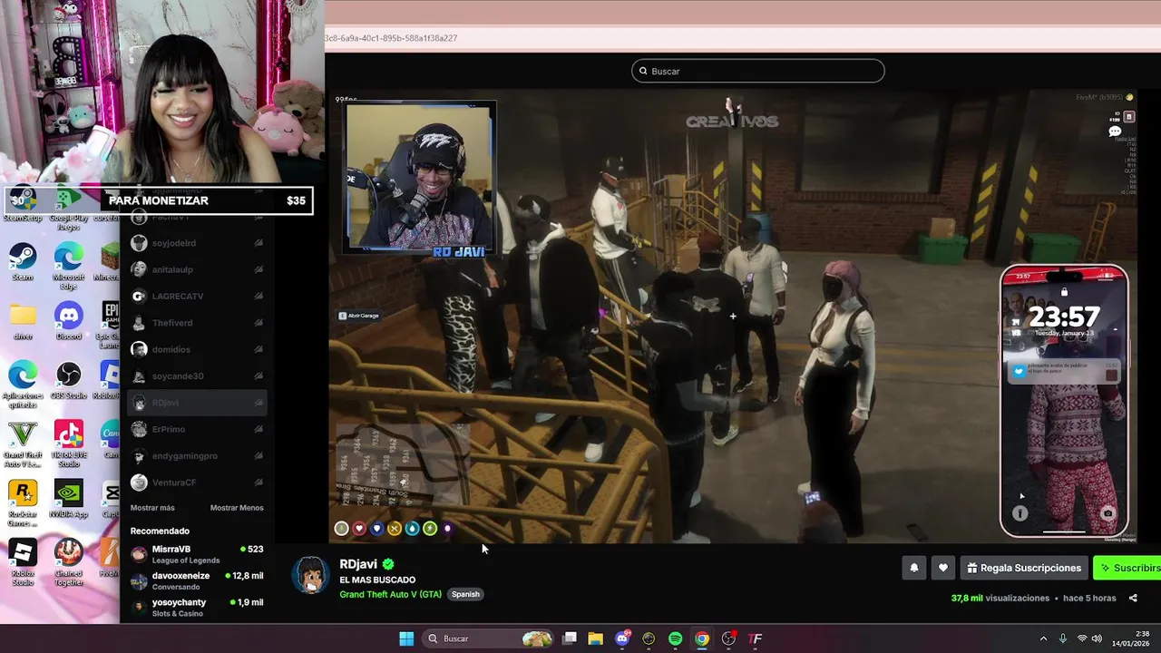1161x653 pixels.
Task: Open Grand Theft Auto V desktop shortcut
Action: (23, 443)
